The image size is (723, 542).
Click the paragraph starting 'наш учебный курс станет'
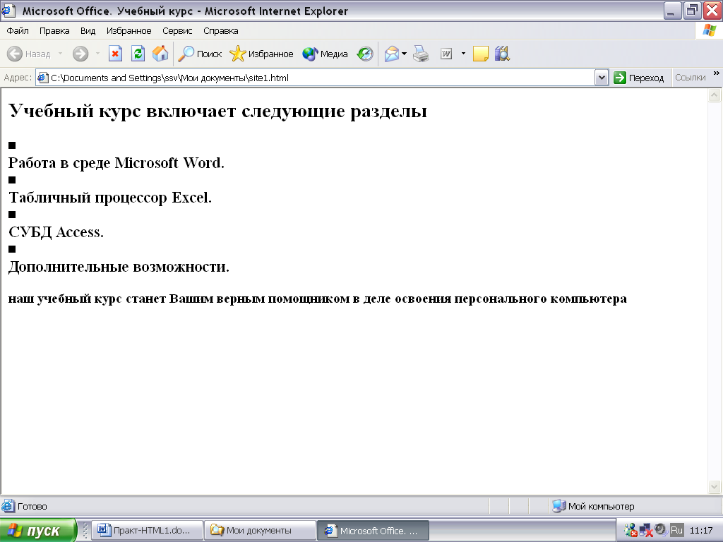pos(318,299)
